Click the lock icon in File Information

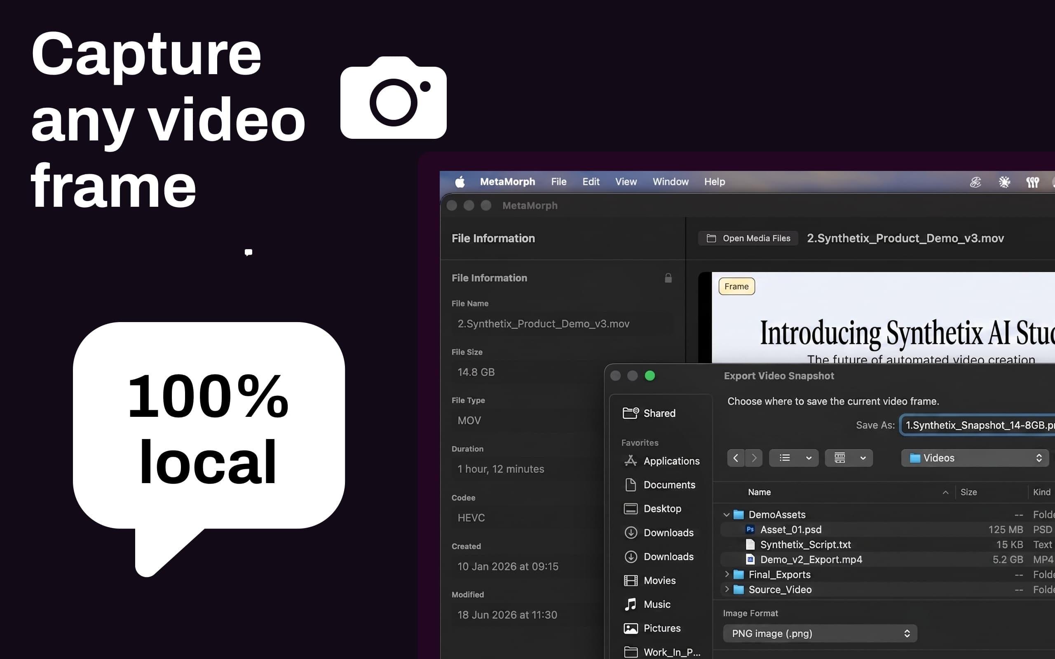click(668, 278)
